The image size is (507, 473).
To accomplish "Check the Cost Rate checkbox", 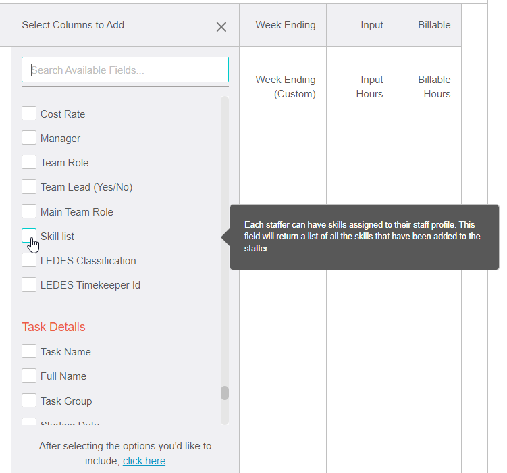I will coord(29,114).
